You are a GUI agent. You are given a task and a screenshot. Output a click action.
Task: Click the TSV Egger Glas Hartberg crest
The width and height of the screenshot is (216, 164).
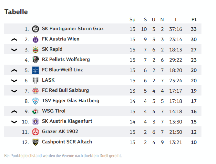coord(36,101)
